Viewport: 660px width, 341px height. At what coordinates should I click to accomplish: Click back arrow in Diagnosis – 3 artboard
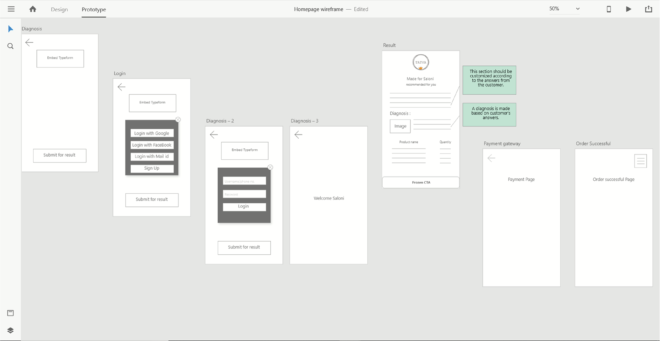pos(298,135)
